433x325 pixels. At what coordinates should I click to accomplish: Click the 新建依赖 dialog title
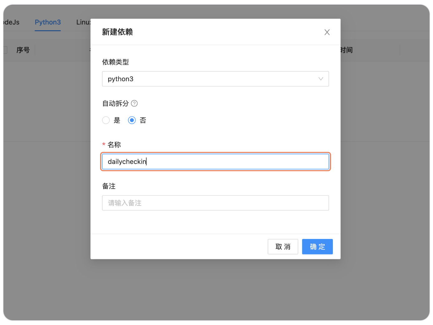(x=117, y=32)
